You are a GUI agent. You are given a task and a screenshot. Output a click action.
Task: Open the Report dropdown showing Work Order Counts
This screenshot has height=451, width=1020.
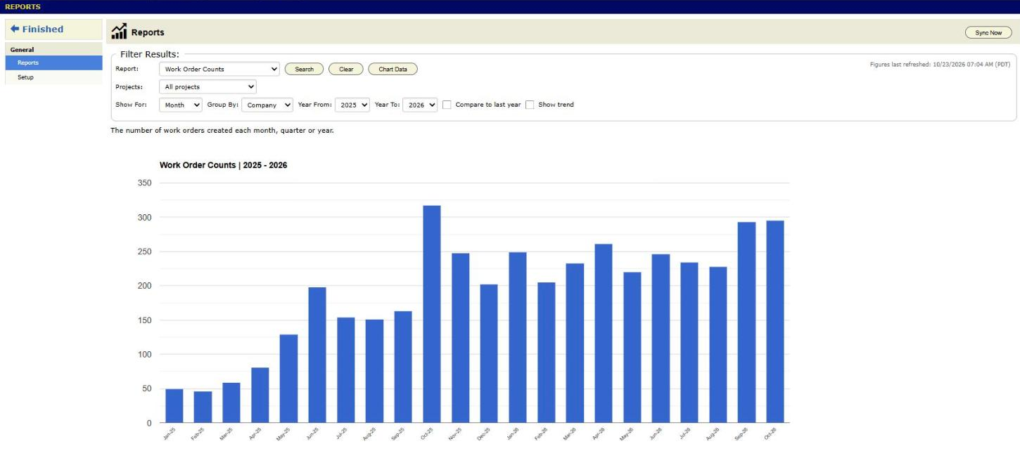pos(219,69)
